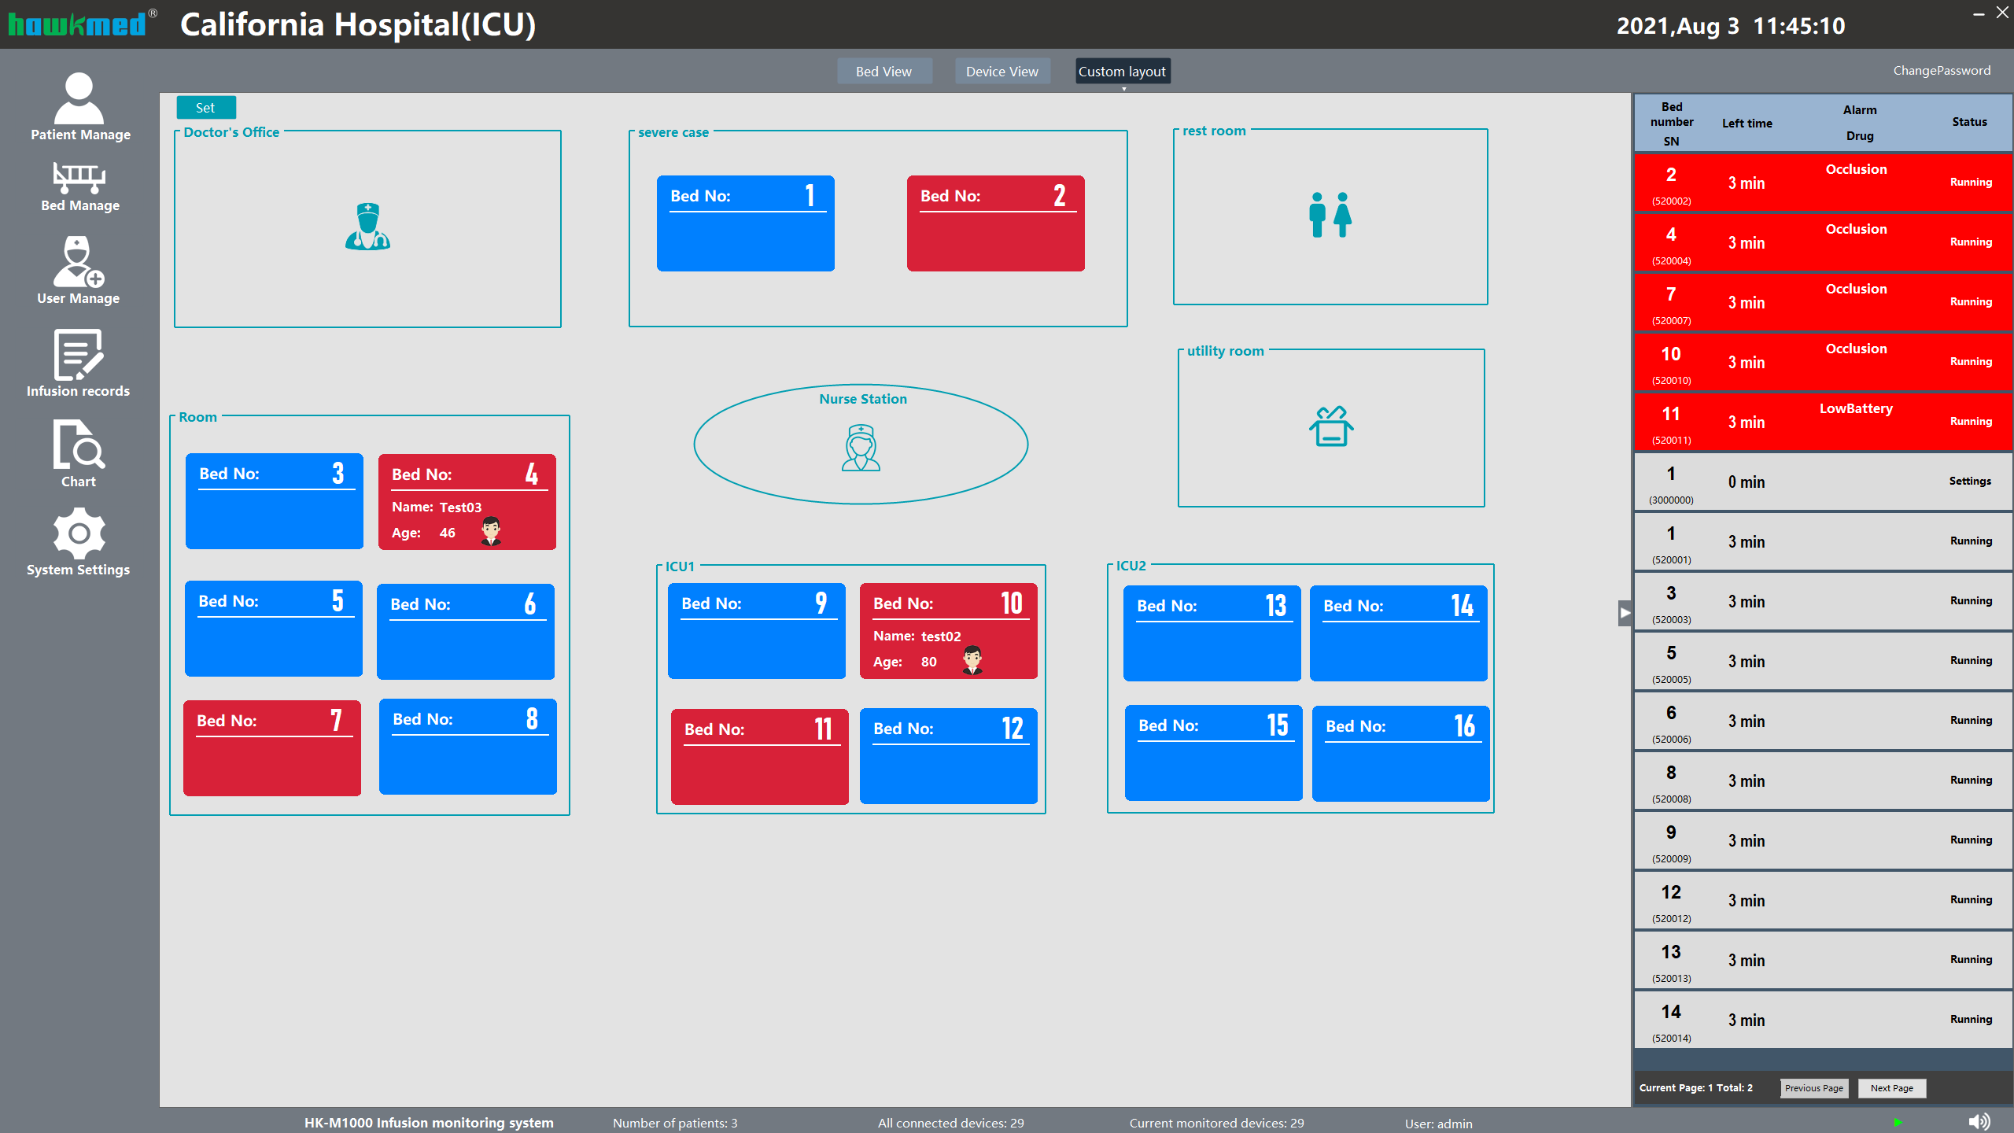The height and width of the screenshot is (1133, 2014).
Task: Select bed 11 LowBattery alarm row
Action: [x=1822, y=423]
